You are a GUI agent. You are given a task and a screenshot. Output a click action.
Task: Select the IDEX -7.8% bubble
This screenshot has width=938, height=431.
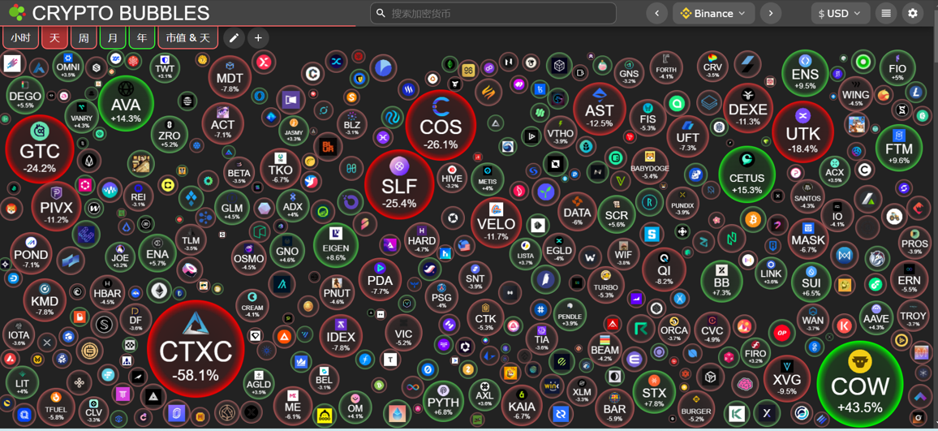coord(341,336)
